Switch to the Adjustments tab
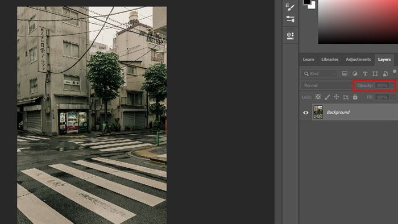 [x=358, y=59]
